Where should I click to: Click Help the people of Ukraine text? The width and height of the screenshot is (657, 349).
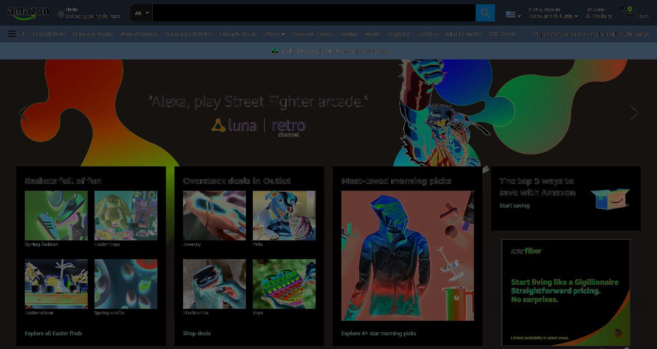point(318,51)
